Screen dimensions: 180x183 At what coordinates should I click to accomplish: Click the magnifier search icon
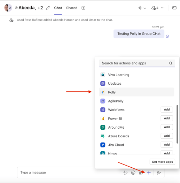tap(171, 63)
